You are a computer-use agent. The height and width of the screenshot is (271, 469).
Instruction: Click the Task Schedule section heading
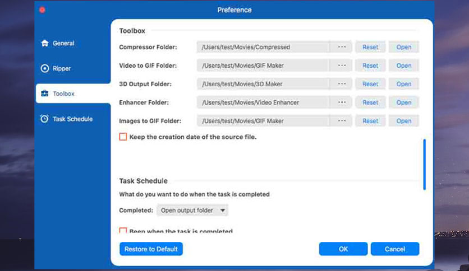[143, 181]
